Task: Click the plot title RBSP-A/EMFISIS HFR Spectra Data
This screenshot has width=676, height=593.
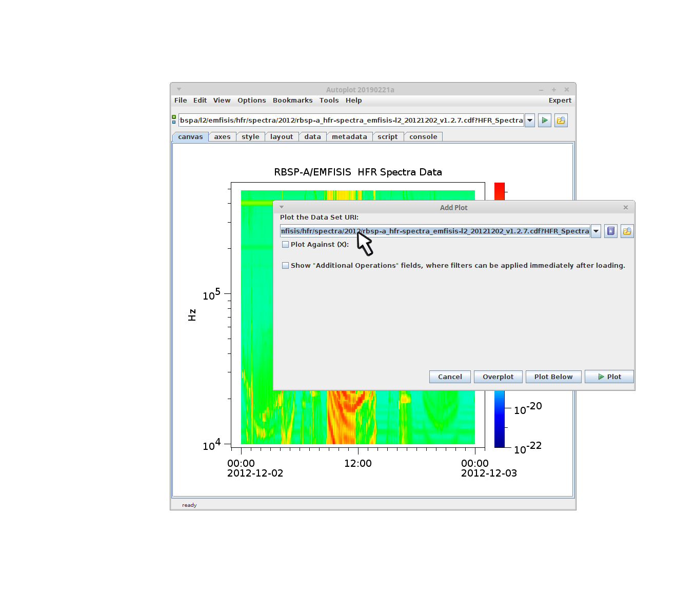Action: (358, 172)
